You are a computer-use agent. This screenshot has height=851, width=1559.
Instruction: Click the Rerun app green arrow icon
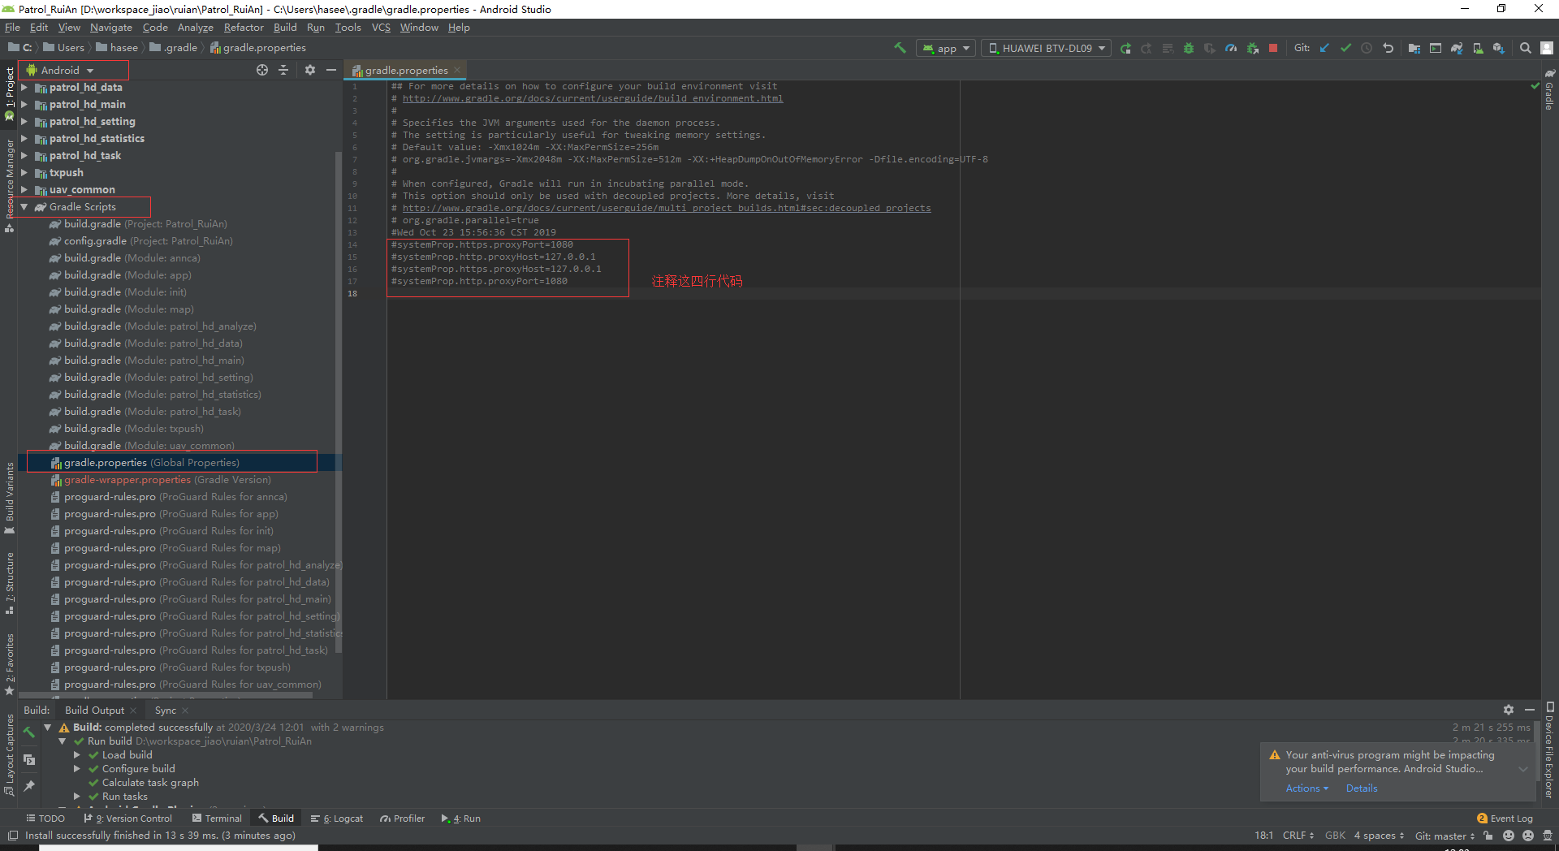[x=1125, y=49]
